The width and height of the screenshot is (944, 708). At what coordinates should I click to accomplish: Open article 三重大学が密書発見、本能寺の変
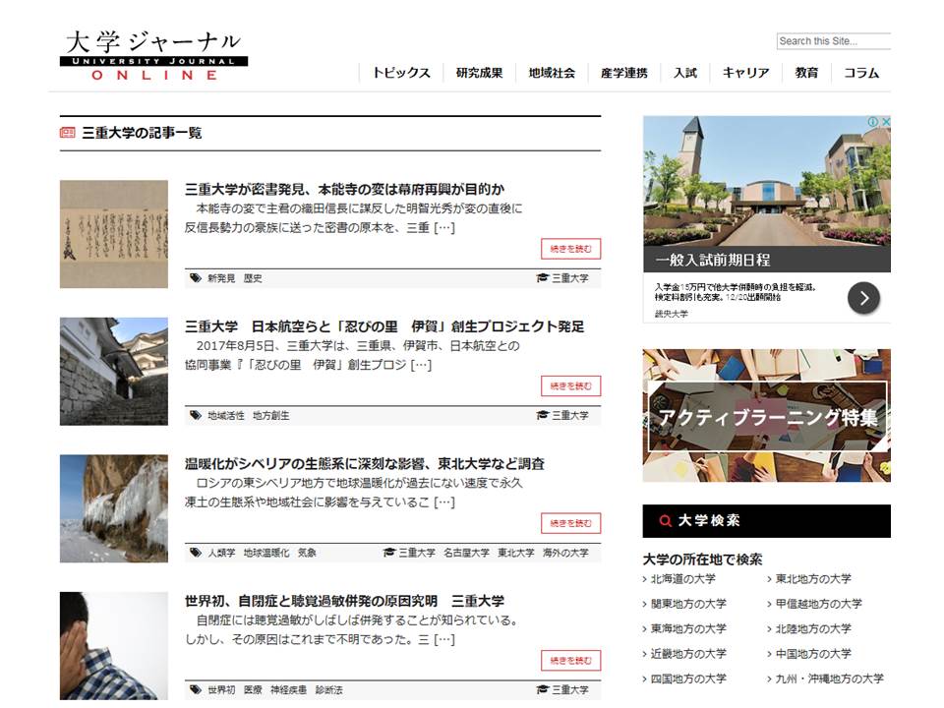[344, 189]
